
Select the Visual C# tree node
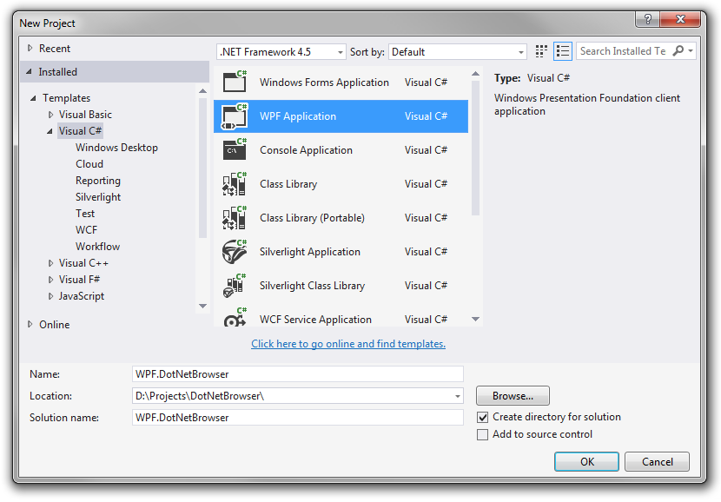click(x=80, y=131)
